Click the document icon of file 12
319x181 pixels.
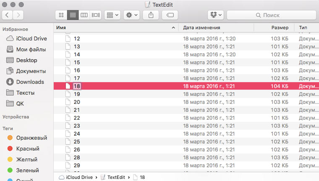click(68, 39)
